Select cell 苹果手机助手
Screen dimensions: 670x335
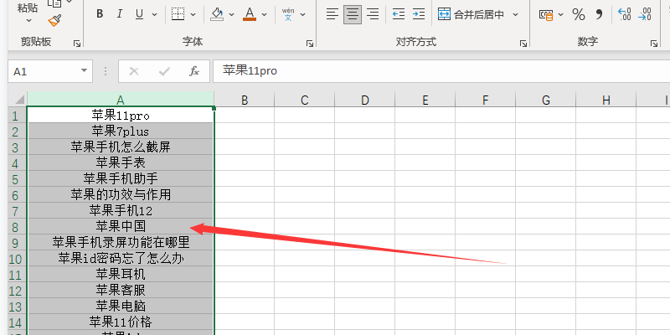tap(121, 178)
